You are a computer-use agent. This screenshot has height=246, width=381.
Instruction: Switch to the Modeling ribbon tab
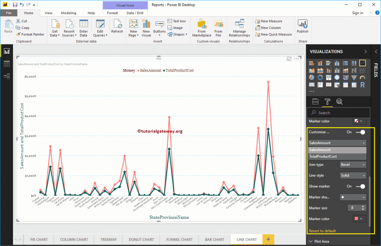pos(68,13)
